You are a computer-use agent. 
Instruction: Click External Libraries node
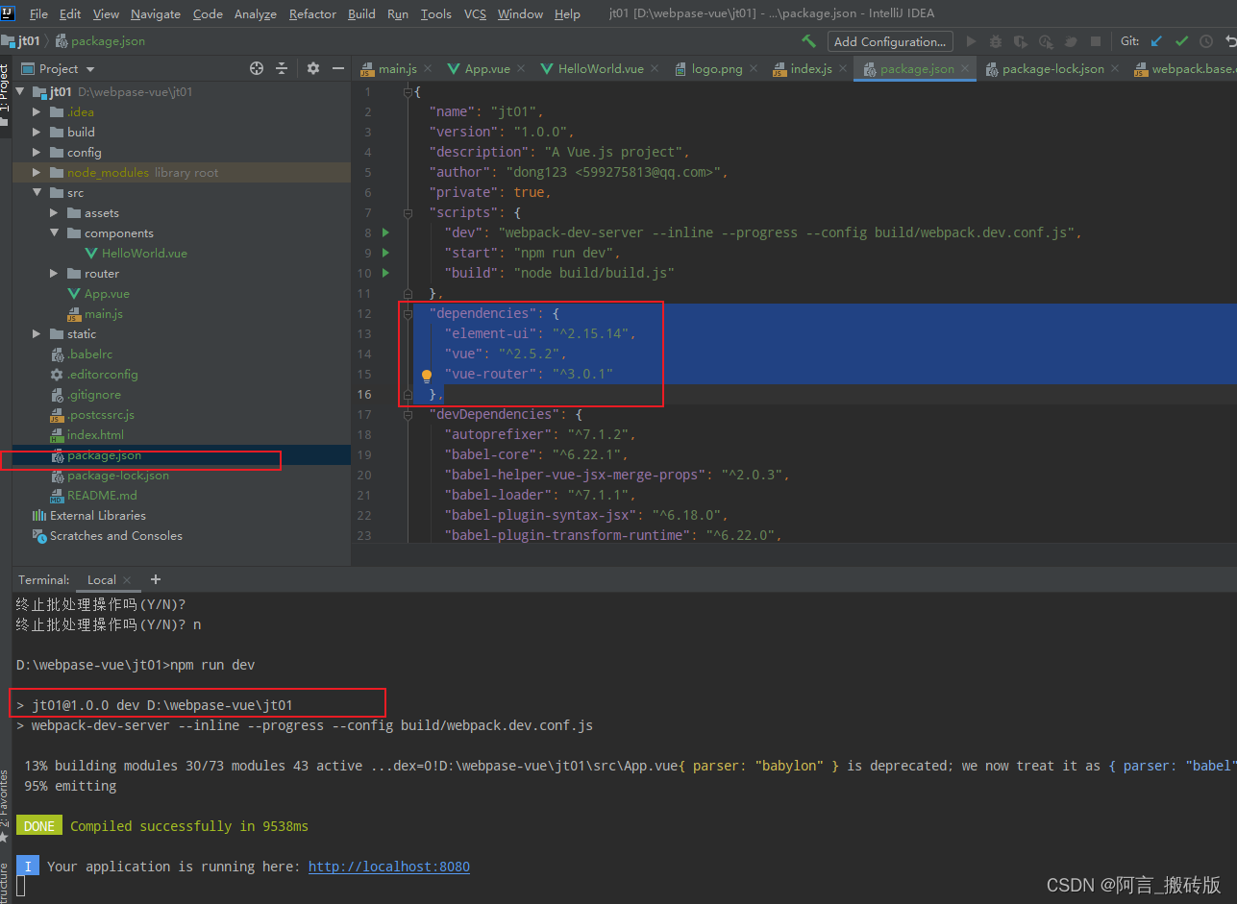tap(97, 515)
